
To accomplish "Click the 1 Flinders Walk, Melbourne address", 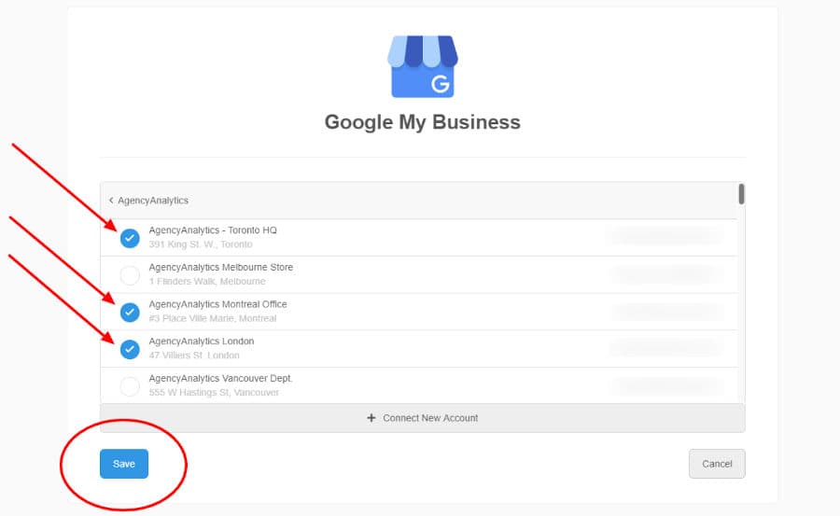I will [x=207, y=281].
